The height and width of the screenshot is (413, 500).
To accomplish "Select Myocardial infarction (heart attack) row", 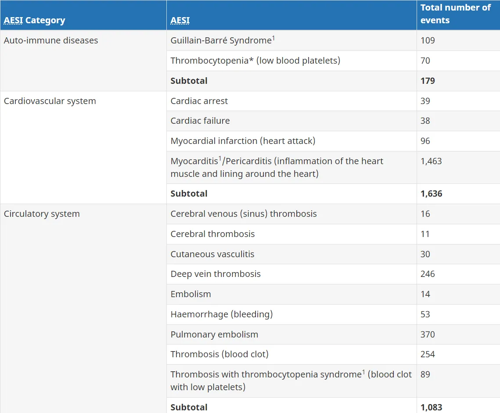I will tap(333, 141).
